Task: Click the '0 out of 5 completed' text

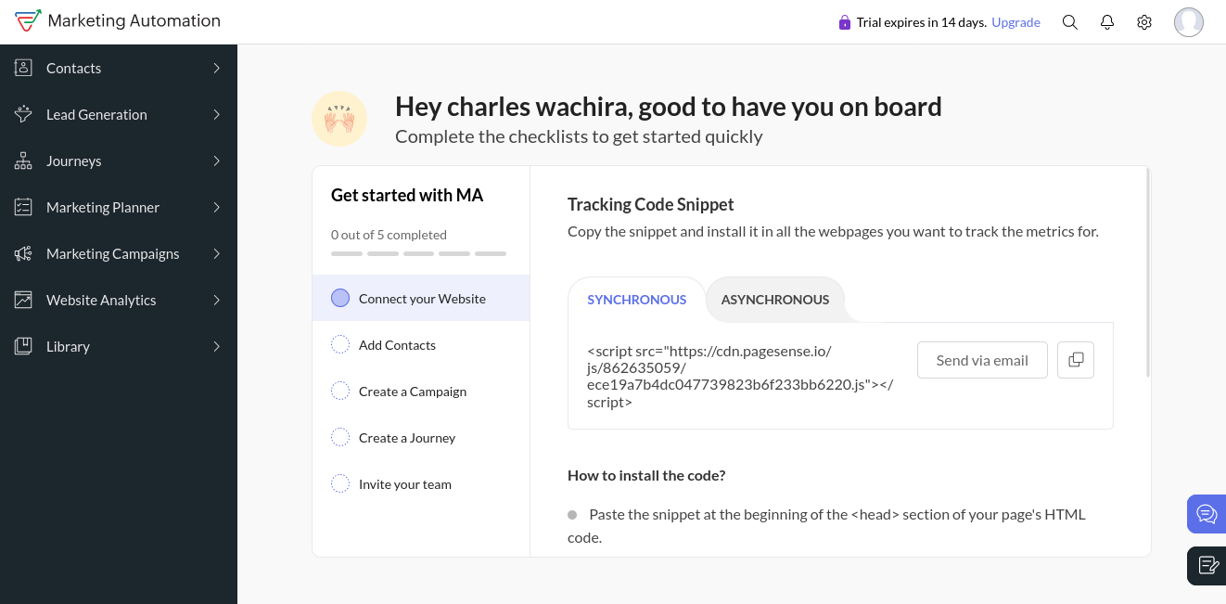Action: [389, 235]
